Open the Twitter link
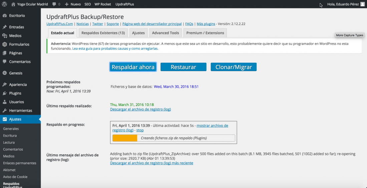367x188 pixels. pyautogui.click(x=98, y=24)
